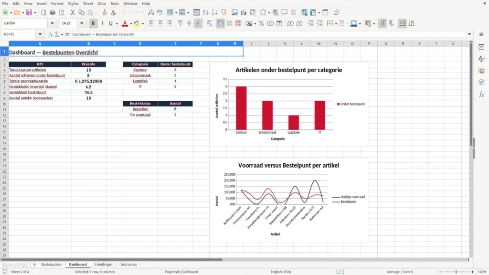
Task: Open the sidebar Navigator compass icon
Action: coord(481,82)
